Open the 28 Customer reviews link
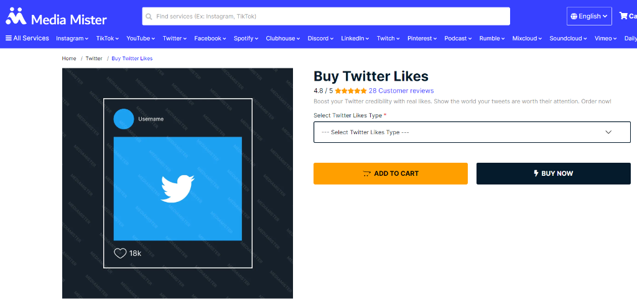The width and height of the screenshot is (637, 305). tap(401, 91)
